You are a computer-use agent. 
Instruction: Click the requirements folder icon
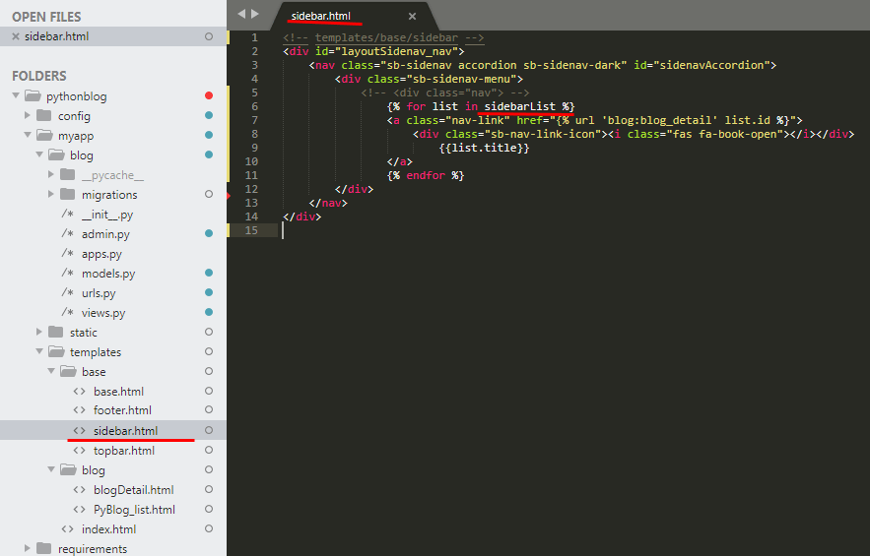click(x=43, y=548)
